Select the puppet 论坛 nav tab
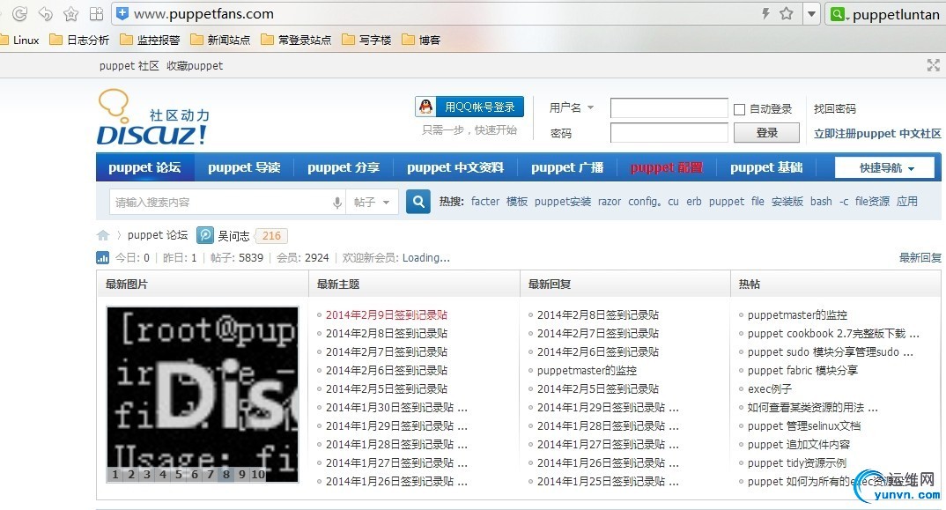The image size is (946, 510). point(144,167)
